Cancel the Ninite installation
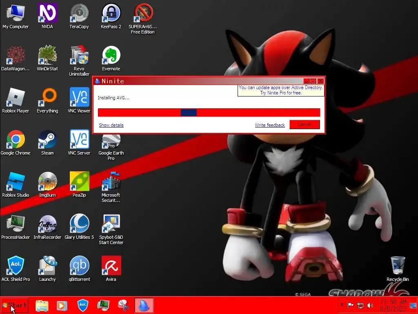This screenshot has width=418, height=314. coord(305,124)
